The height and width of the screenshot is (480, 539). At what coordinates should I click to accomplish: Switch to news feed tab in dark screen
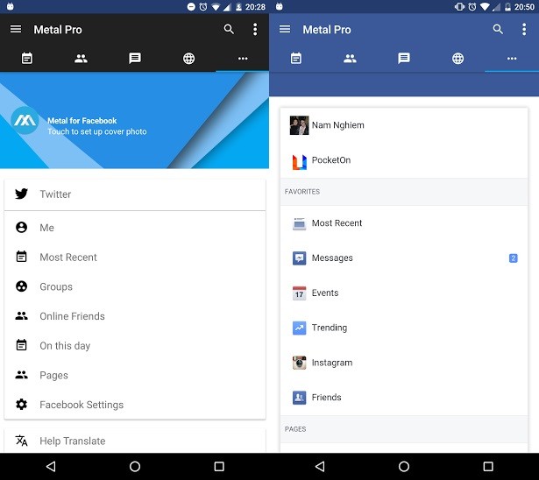[27, 58]
